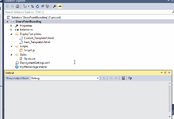Clear all text in the Output panel

point(123,78)
